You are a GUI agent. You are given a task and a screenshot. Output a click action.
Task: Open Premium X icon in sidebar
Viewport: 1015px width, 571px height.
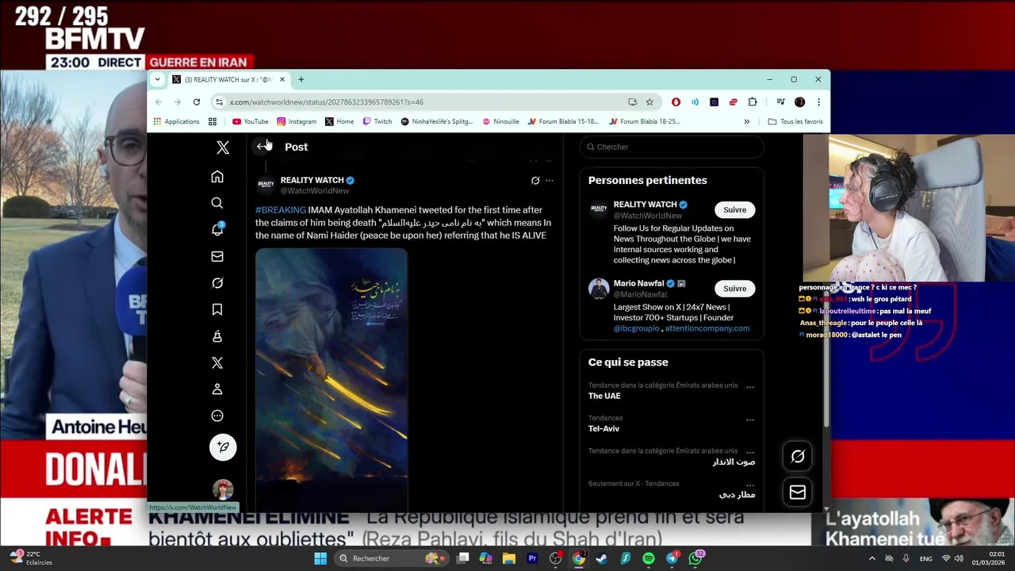pyautogui.click(x=217, y=362)
